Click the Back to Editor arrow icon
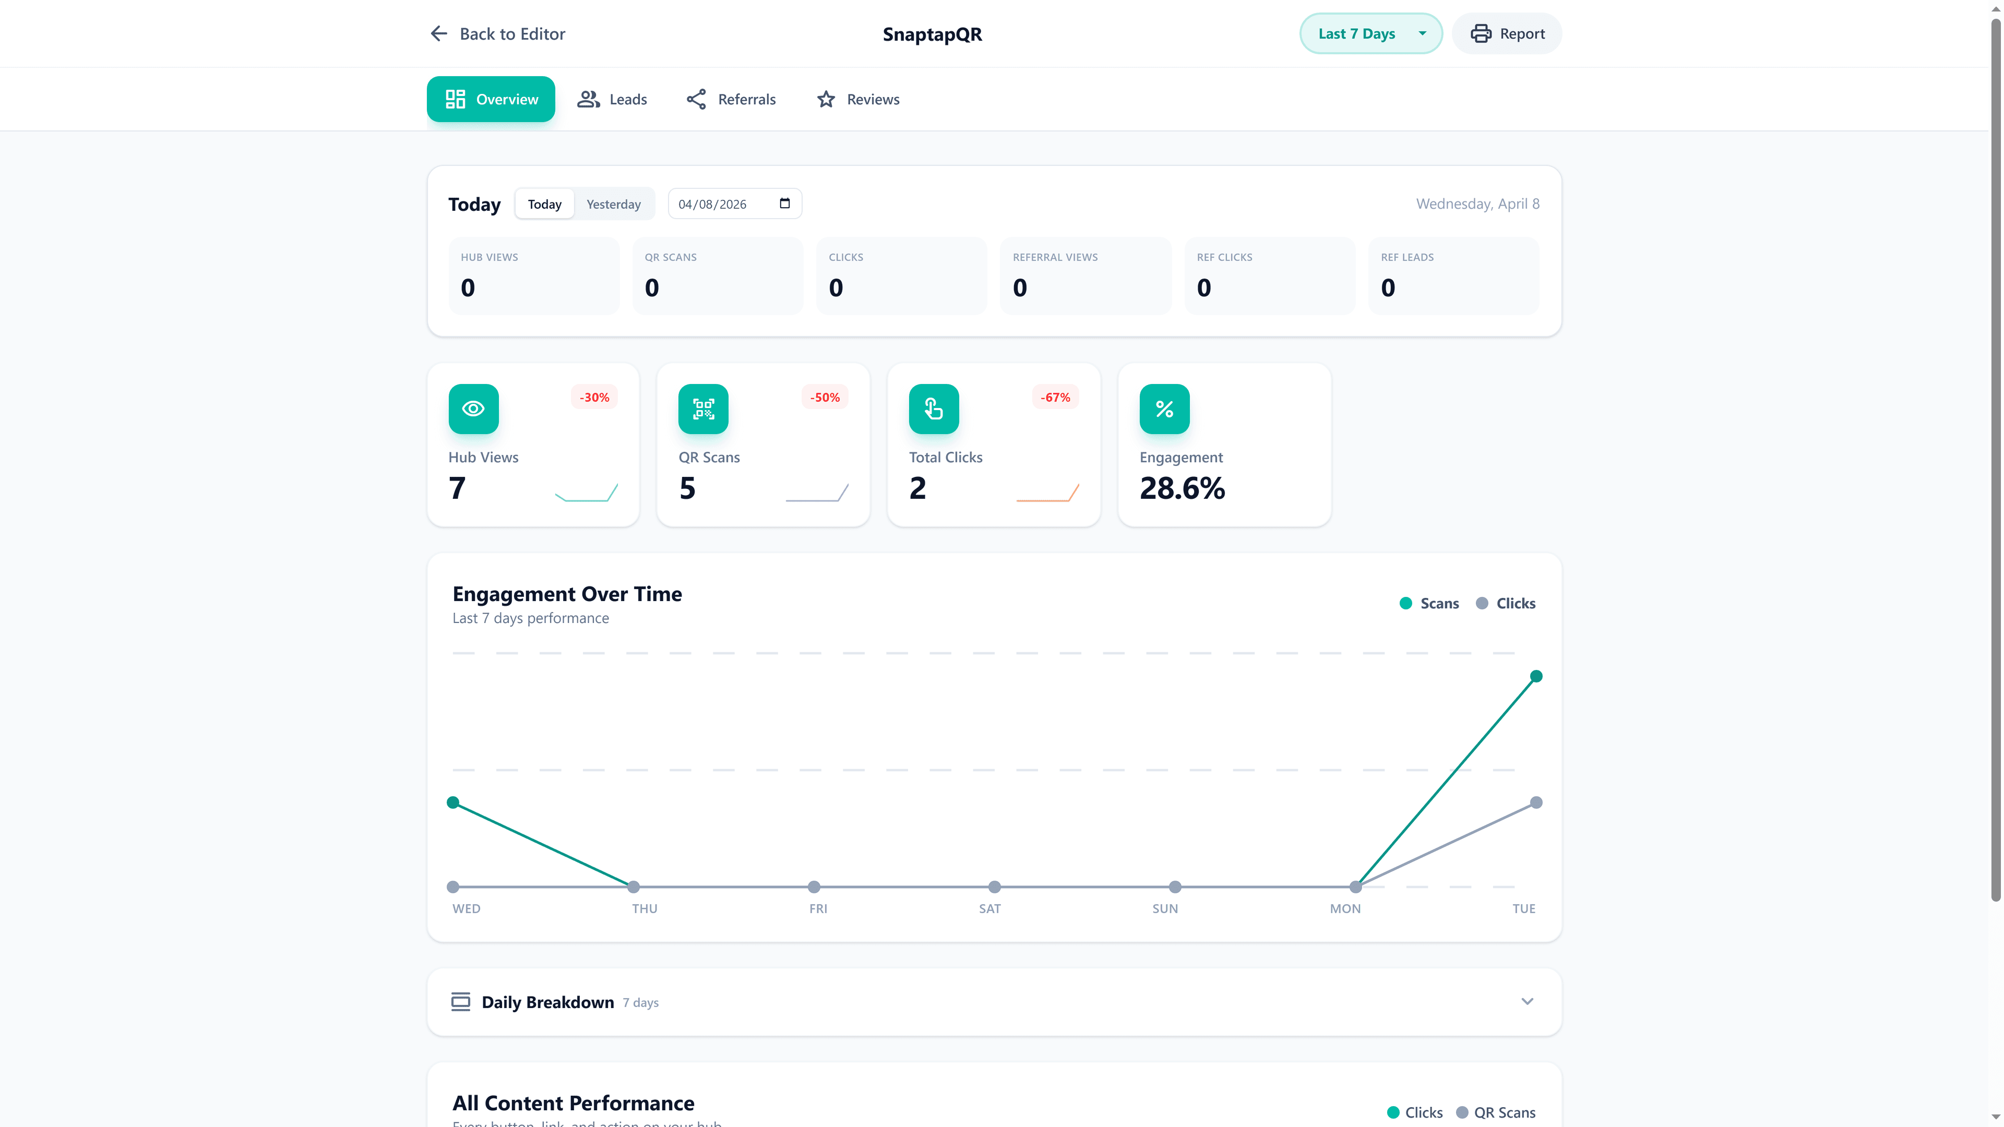Screen dimensions: 2004x1127 click(x=439, y=33)
